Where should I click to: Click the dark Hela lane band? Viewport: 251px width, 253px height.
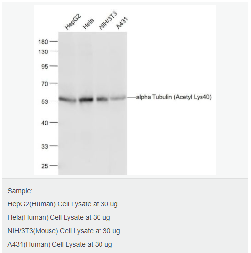pos(86,100)
